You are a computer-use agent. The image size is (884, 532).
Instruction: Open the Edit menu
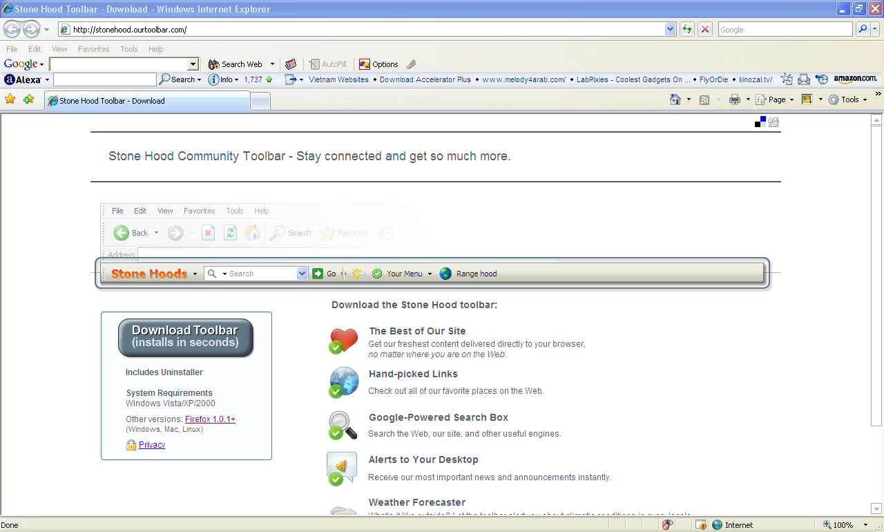(35, 49)
